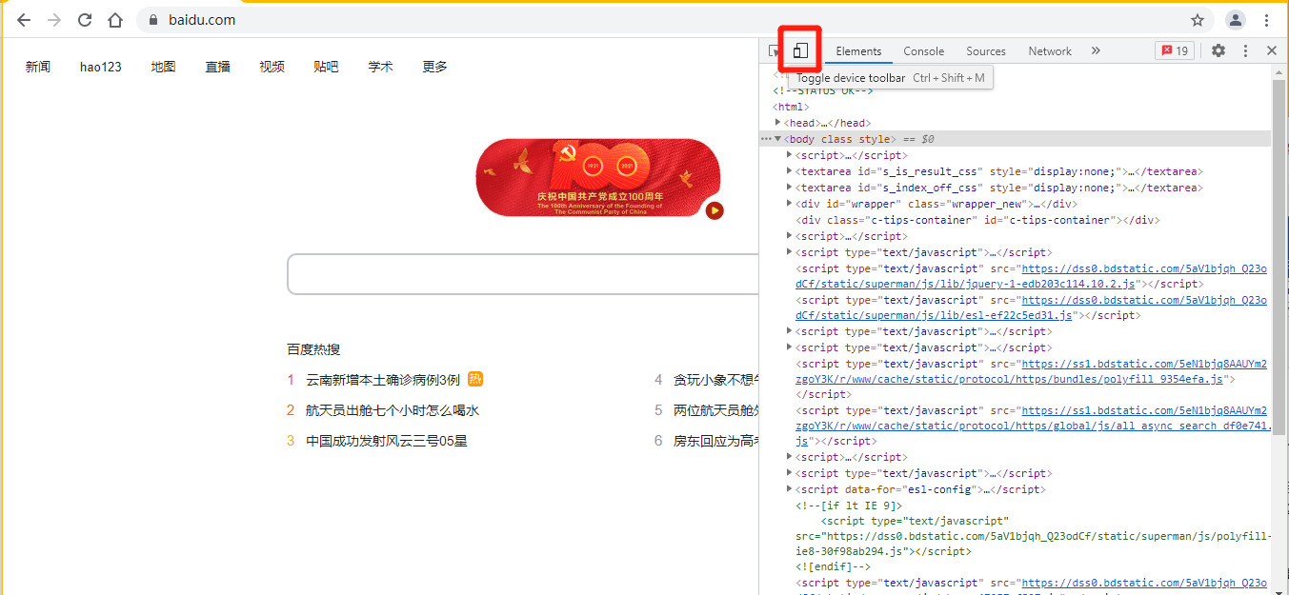Open the all_async_search_df0e741.js link

click(x=1034, y=426)
